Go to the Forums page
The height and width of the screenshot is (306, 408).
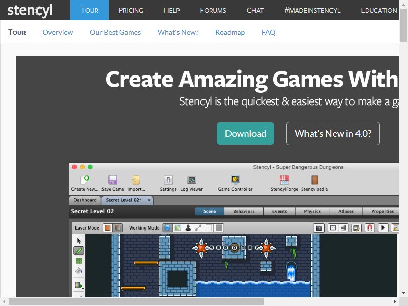pos(213,10)
